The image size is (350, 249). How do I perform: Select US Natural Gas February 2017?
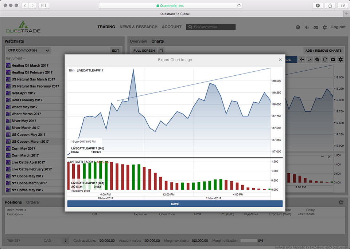click(x=35, y=86)
